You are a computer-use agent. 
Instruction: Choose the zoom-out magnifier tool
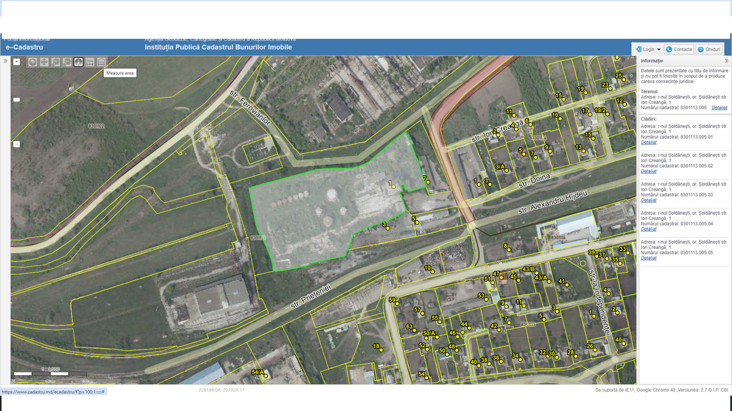[x=67, y=62]
